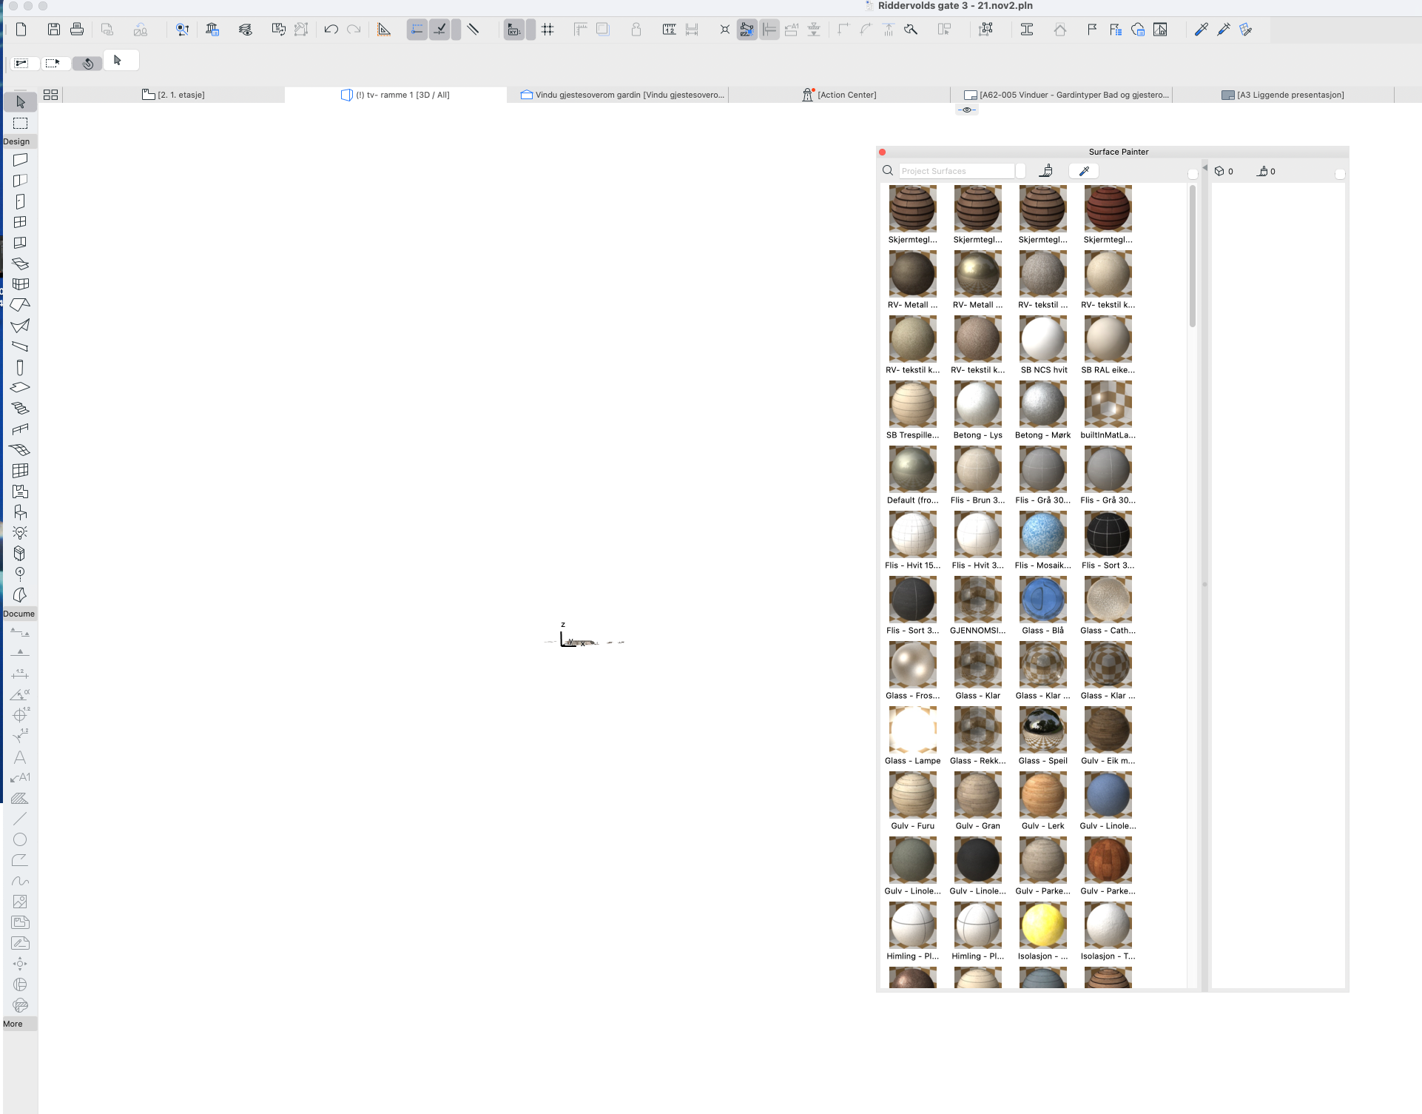Select the Text tool icon

coord(20,757)
